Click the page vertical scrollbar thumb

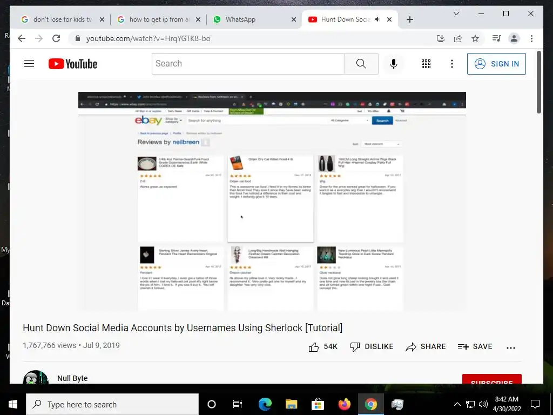(x=538, y=82)
